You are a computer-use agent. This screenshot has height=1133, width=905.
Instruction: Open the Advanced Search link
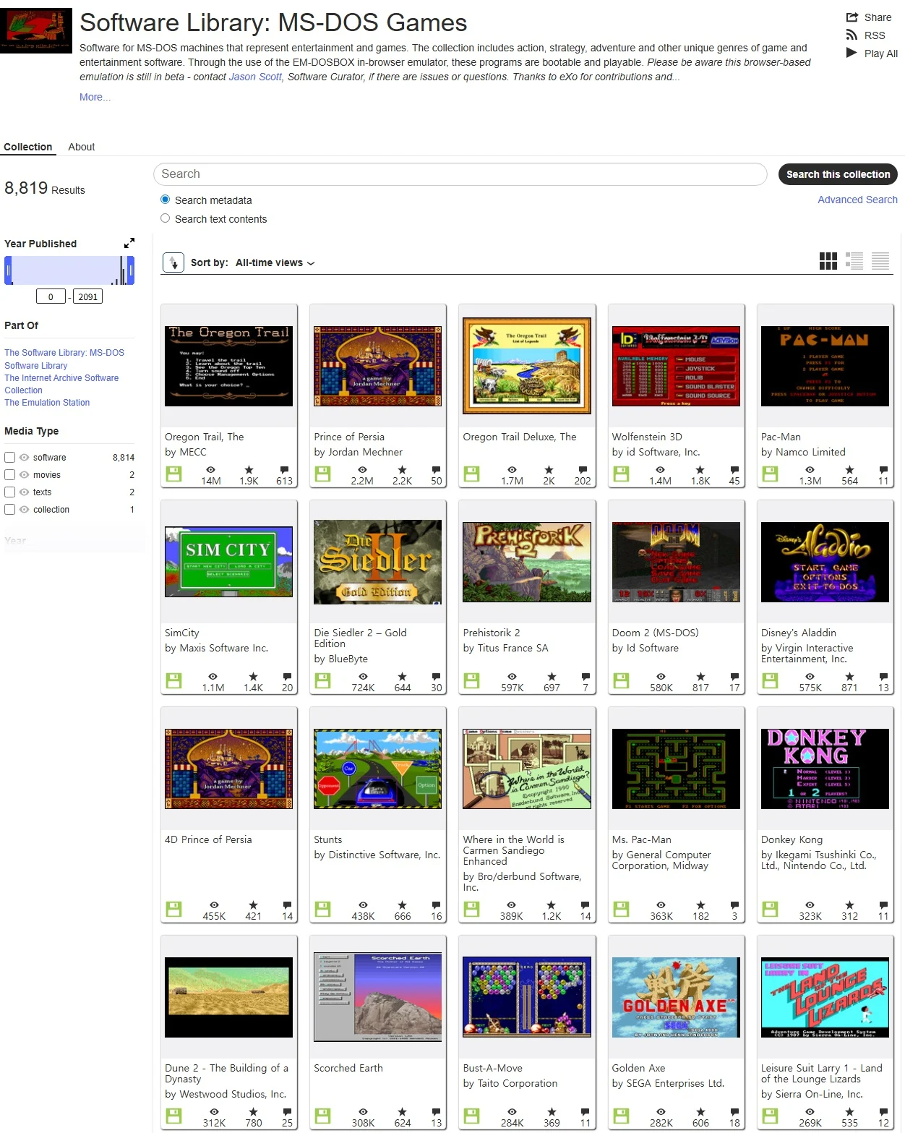pos(857,200)
